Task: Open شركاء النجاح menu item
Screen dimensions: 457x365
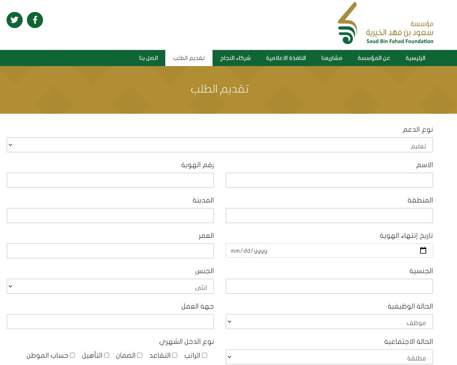Action: click(x=236, y=58)
